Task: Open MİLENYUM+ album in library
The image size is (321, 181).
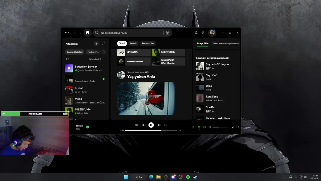Action: [85, 111]
